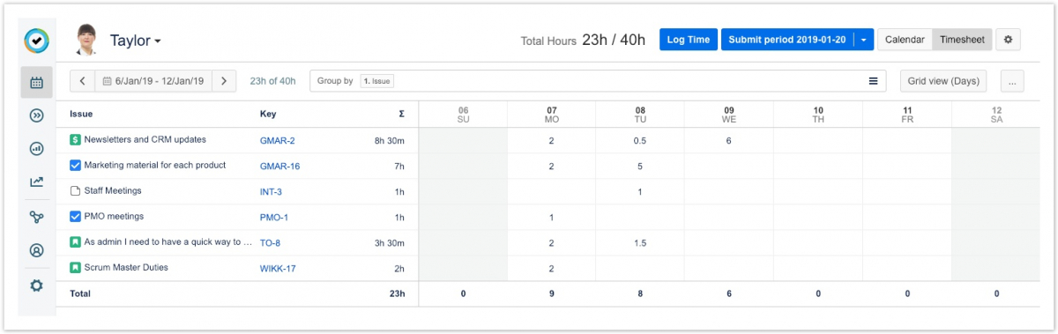1058x334 pixels.
Task: Click the Monday total 9 in Total row
Action: tap(552, 293)
